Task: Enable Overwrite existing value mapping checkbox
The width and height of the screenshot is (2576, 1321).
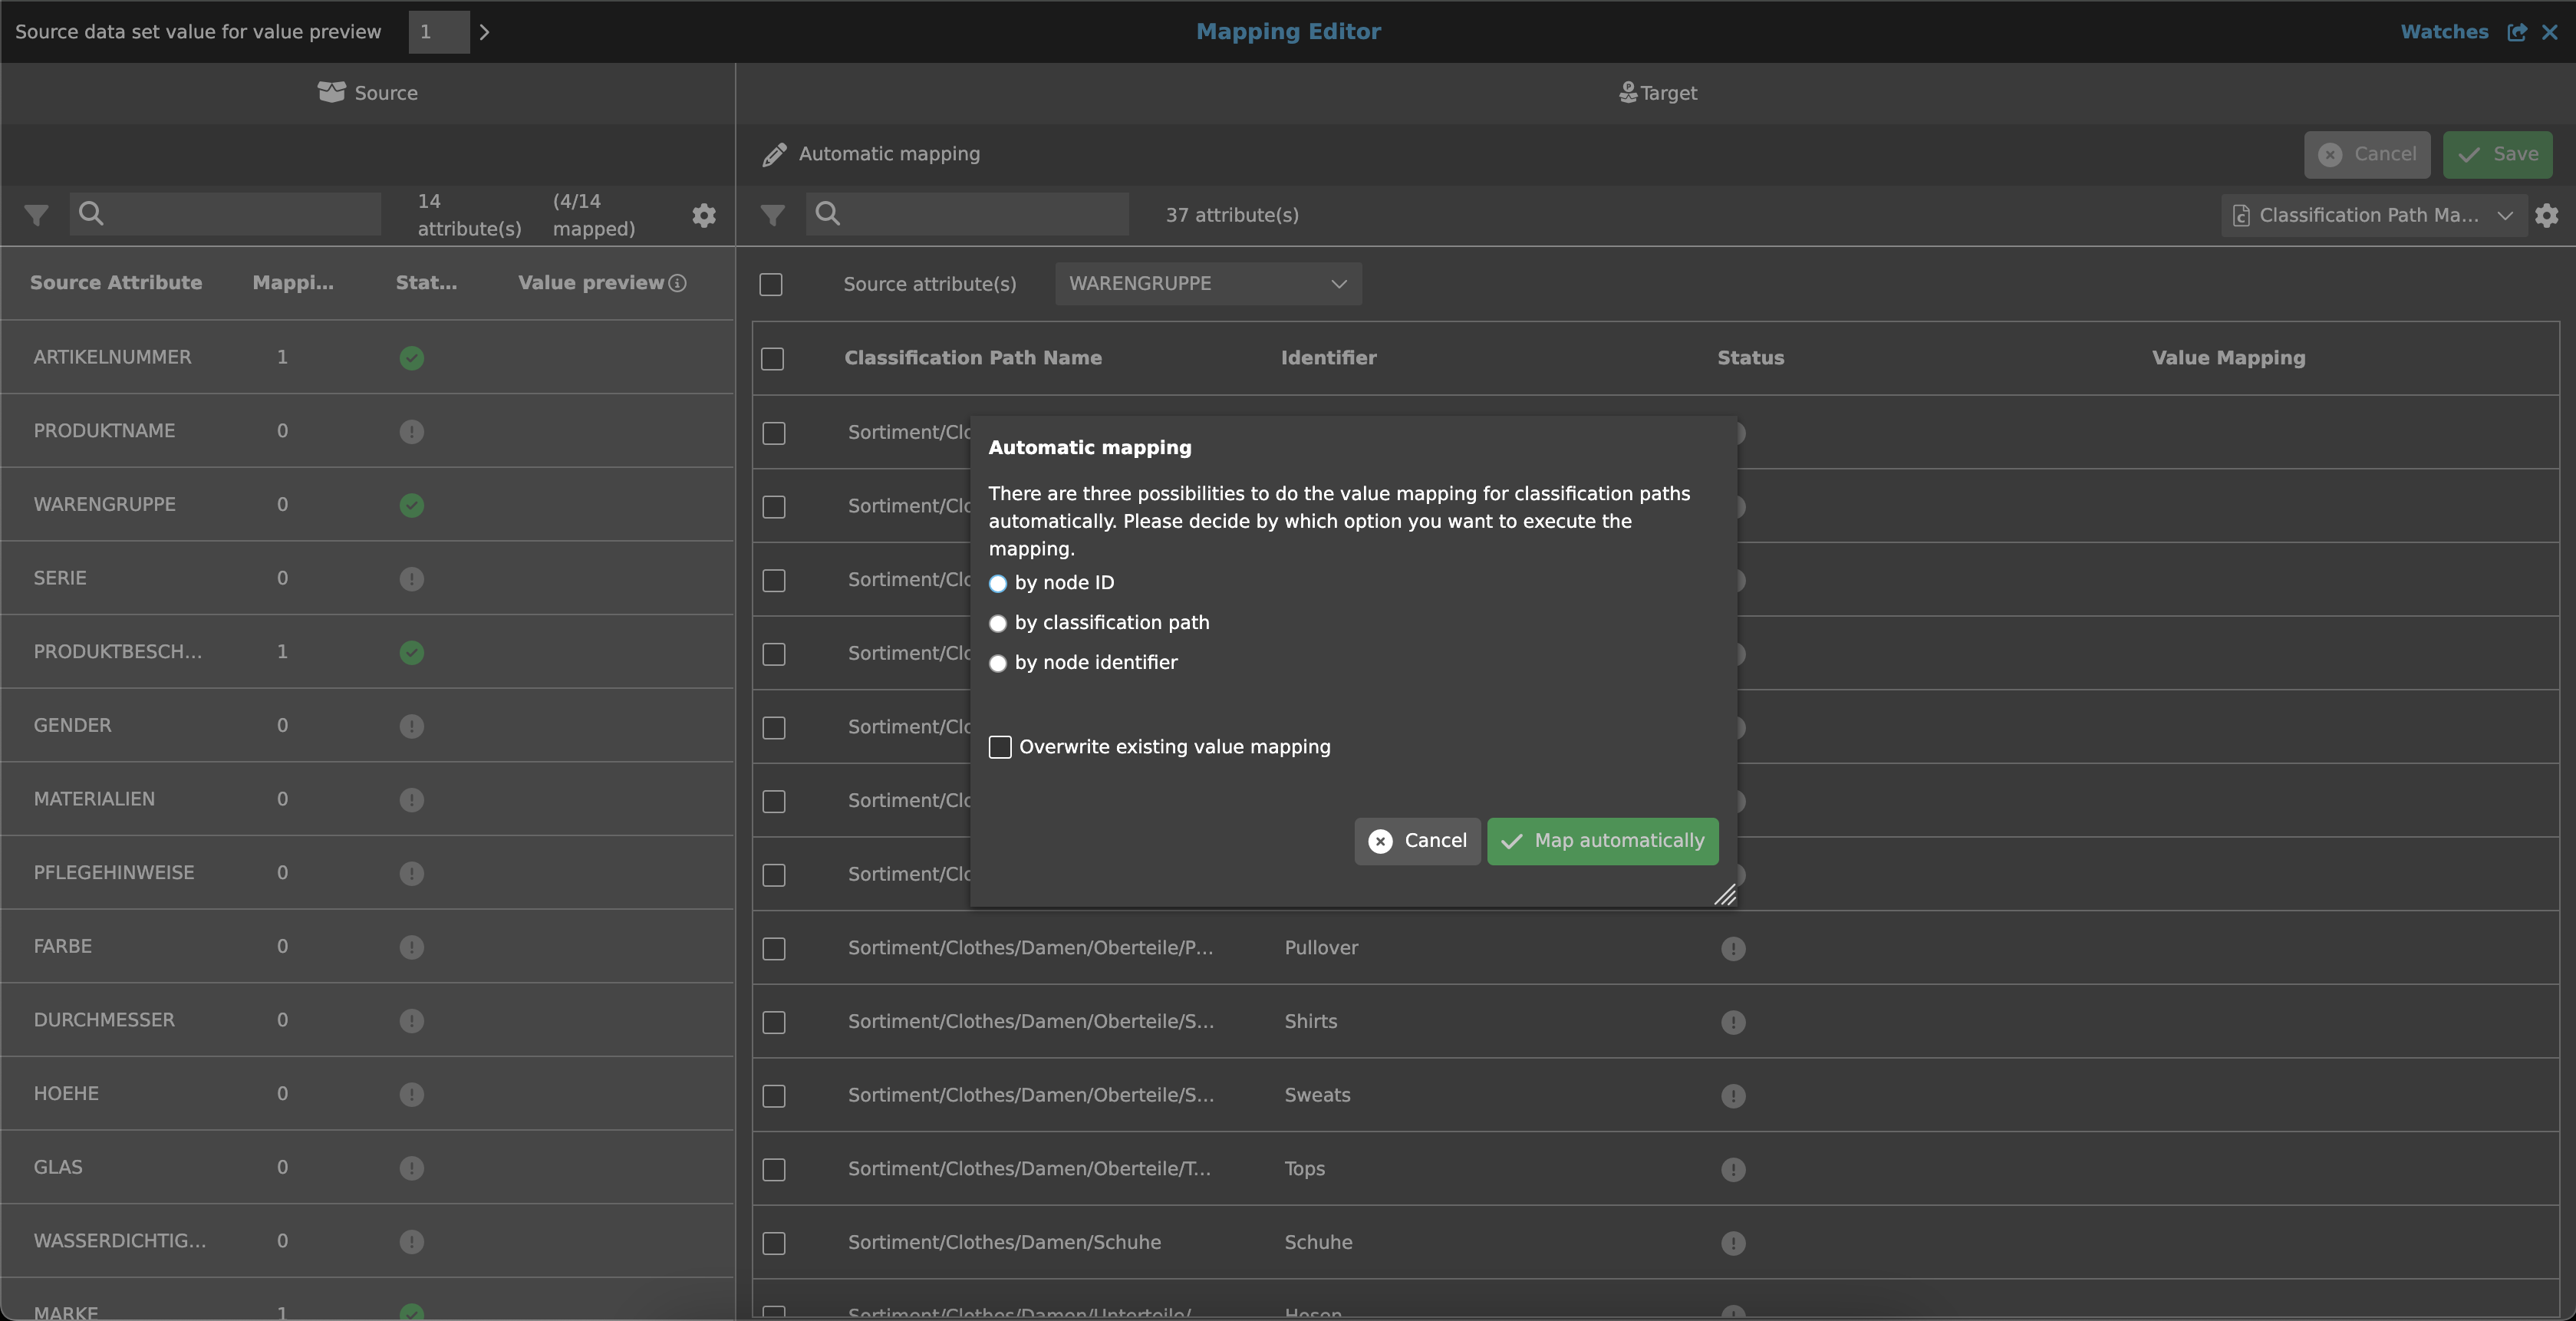Action: click(1000, 747)
